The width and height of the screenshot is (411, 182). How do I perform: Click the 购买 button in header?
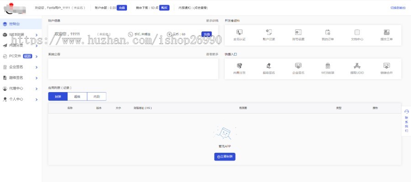(x=164, y=8)
